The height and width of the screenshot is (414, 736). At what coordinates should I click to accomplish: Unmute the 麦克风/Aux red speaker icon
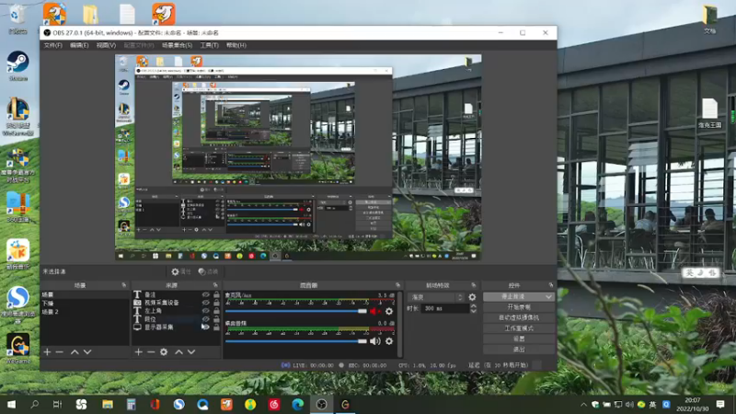(375, 311)
